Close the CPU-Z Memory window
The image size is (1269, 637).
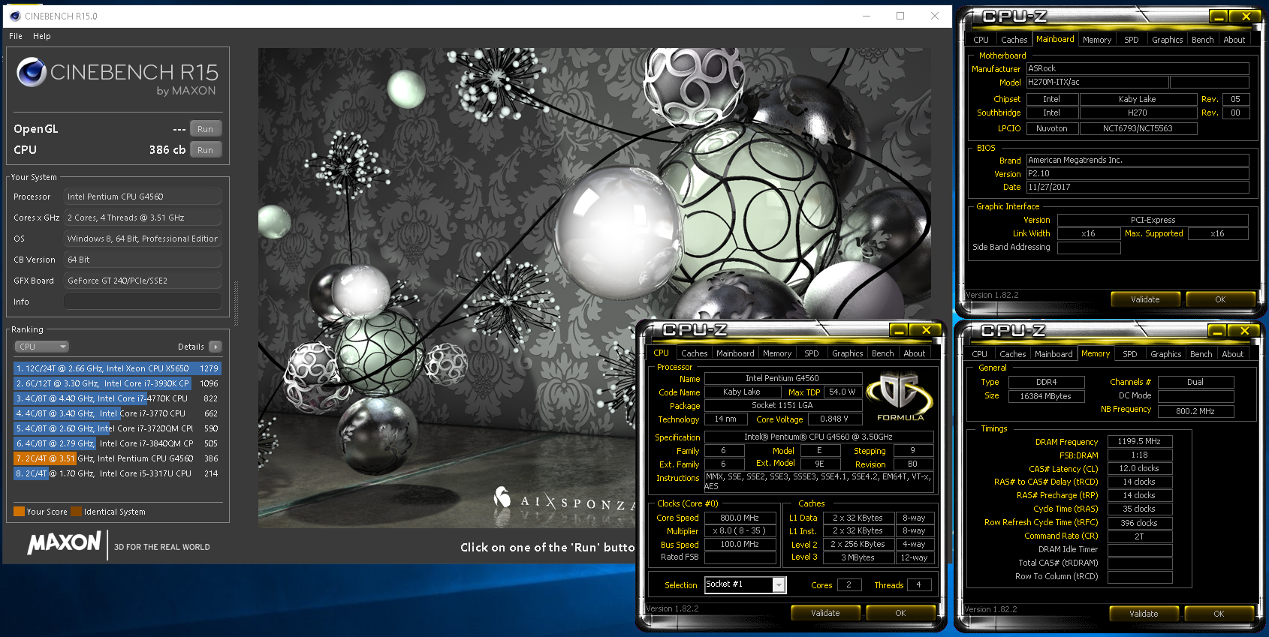1245,331
